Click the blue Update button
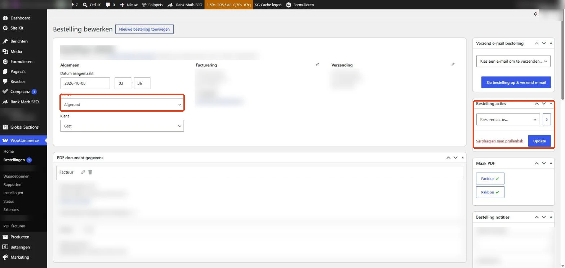The height and width of the screenshot is (268, 565). coord(539,141)
